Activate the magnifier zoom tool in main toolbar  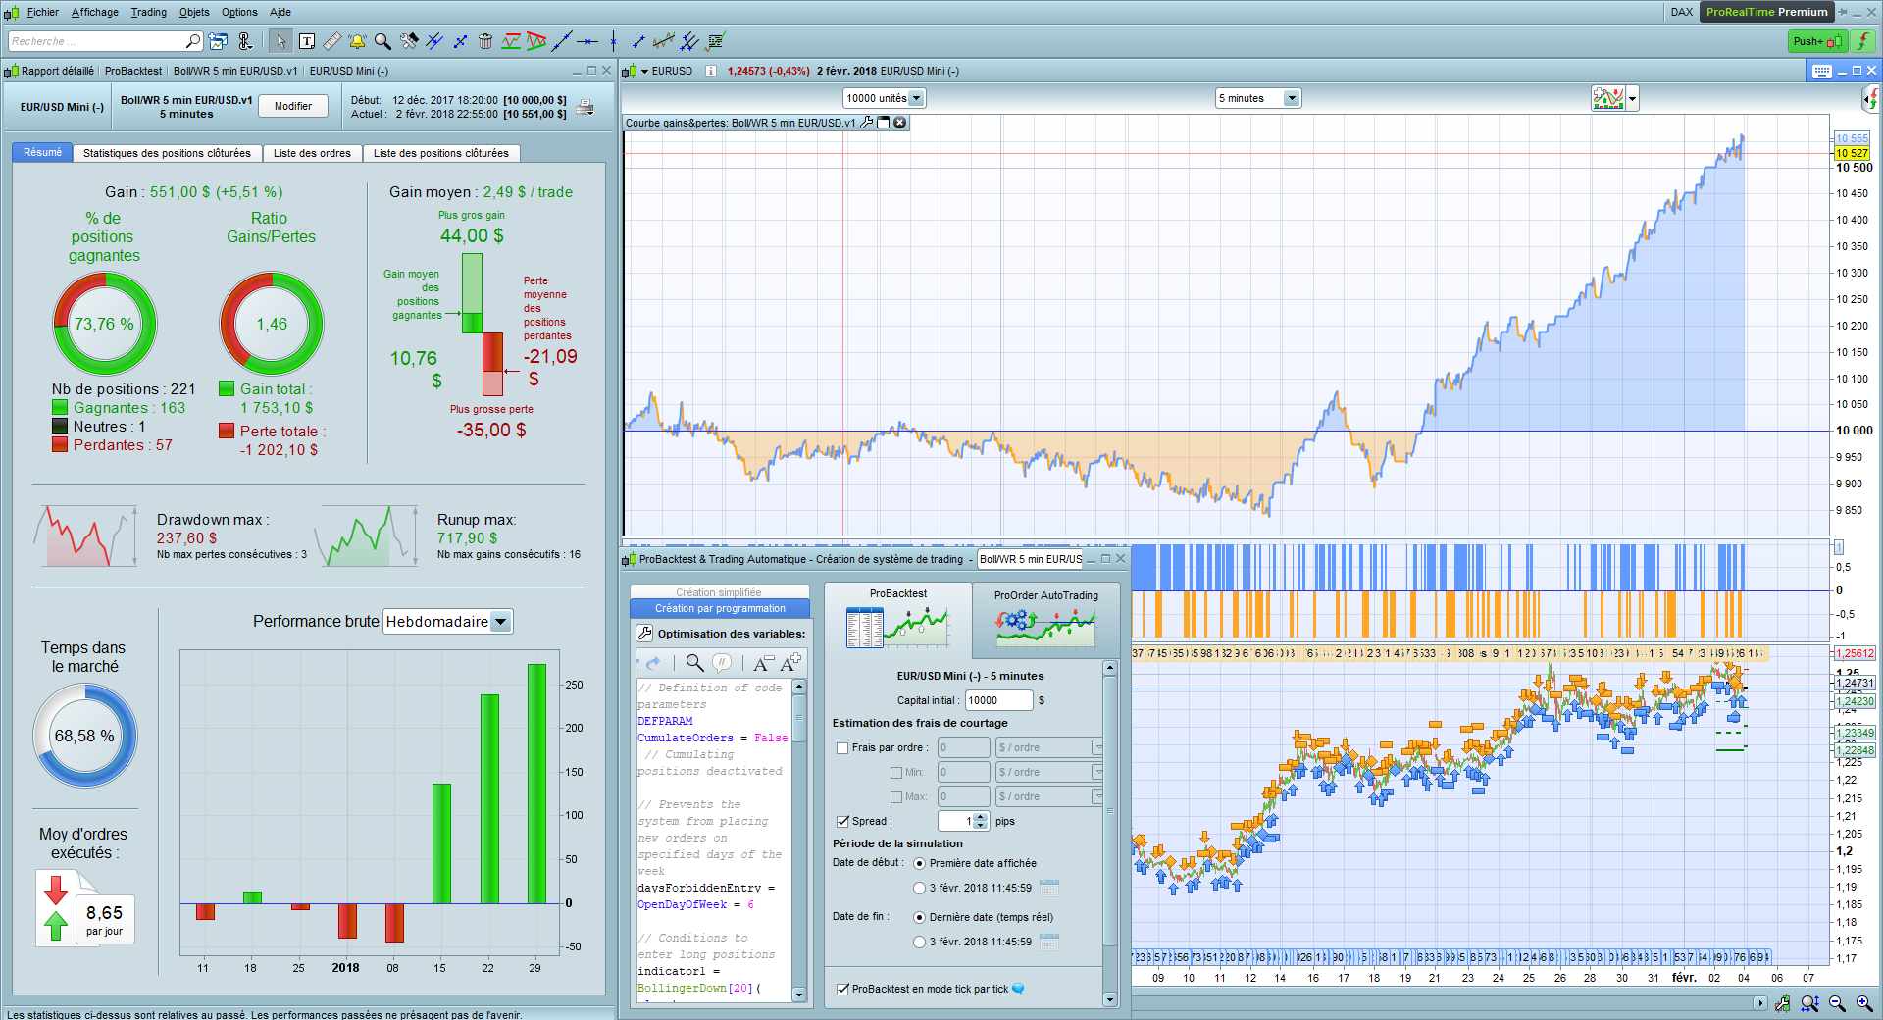[383, 41]
